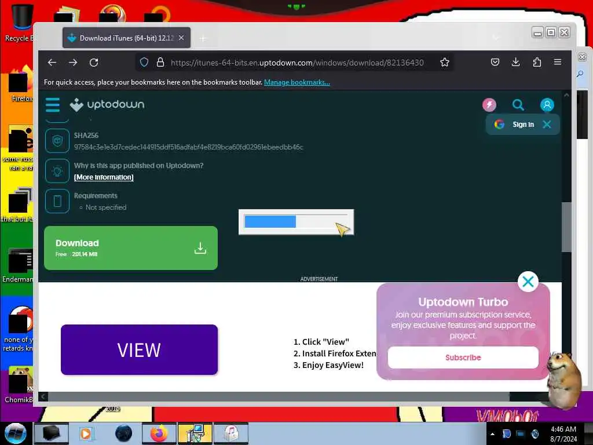This screenshot has width=593, height=445.
Task: Open a new tab with plus button
Action: 203,38
